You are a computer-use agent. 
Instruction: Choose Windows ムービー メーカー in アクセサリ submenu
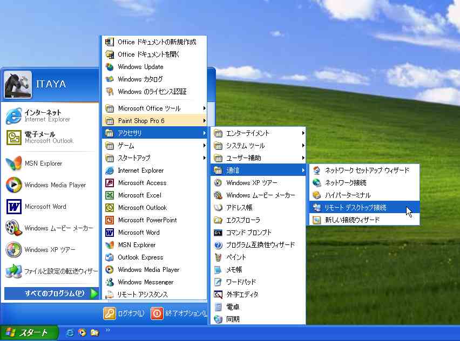[x=258, y=195]
